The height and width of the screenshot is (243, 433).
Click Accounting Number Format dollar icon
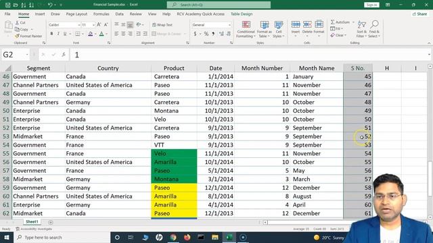[196, 34]
